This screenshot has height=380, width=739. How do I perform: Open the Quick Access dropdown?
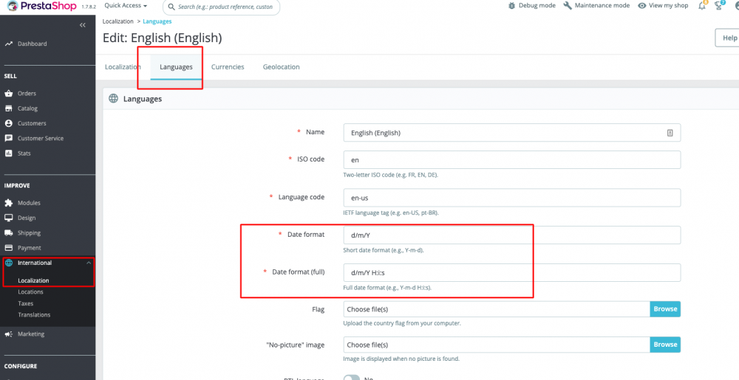tap(126, 6)
